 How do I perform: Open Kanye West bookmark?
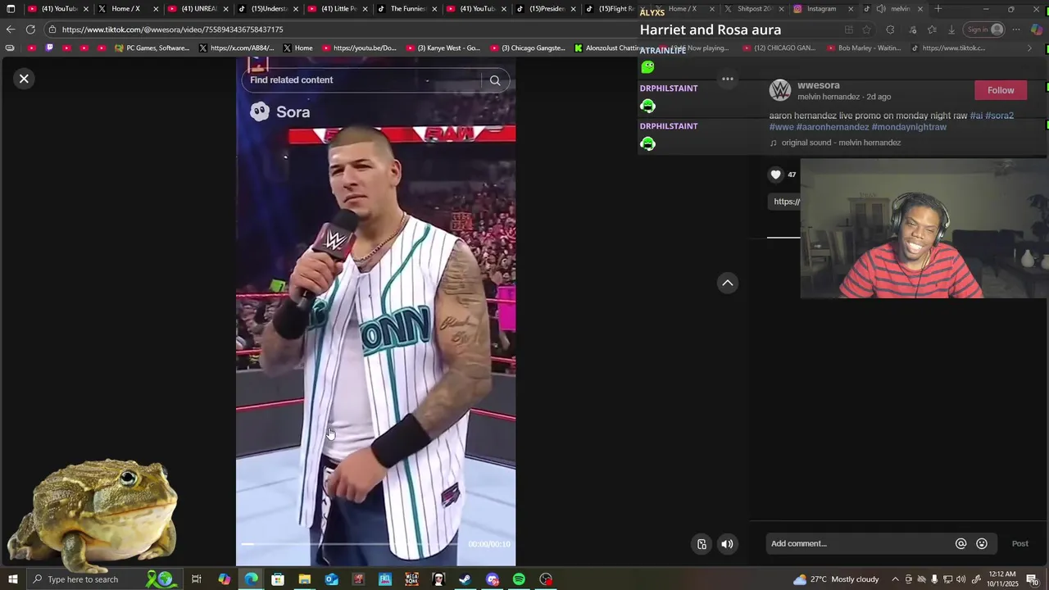[443, 48]
